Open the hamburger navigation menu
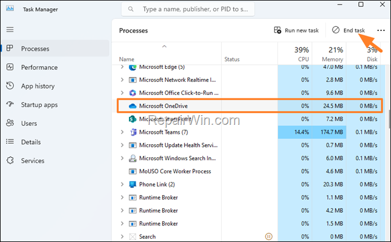Image resolution: width=391 pixels, height=242 pixels. (10, 30)
